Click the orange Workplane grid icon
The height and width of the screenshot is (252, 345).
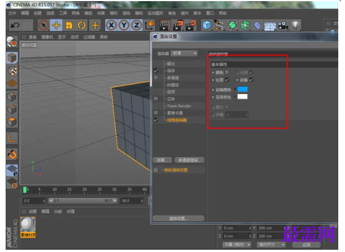12,83
